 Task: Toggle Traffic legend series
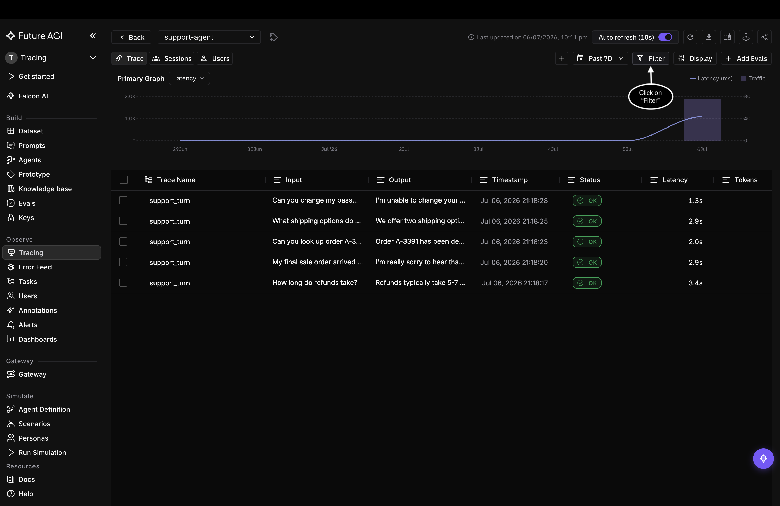point(753,78)
